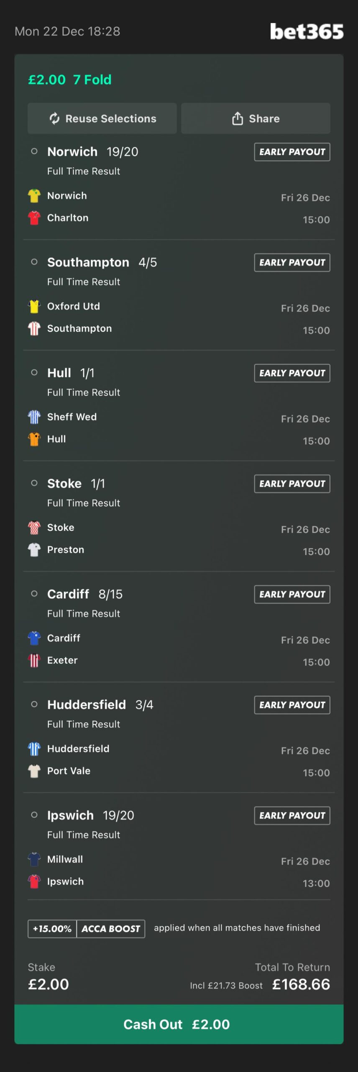358x1072 pixels.
Task: Click Hull's orange shirt icon
Action: pyautogui.click(x=34, y=439)
